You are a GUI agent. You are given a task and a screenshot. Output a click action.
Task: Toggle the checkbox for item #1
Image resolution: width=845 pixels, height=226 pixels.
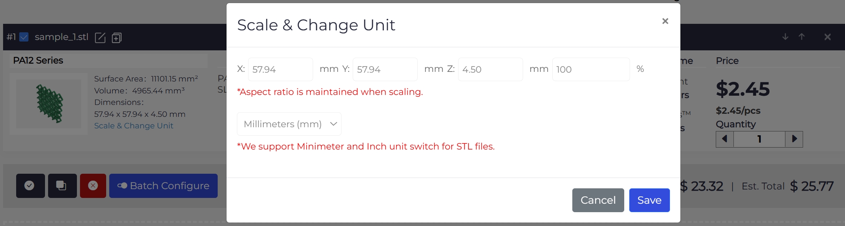coord(24,37)
